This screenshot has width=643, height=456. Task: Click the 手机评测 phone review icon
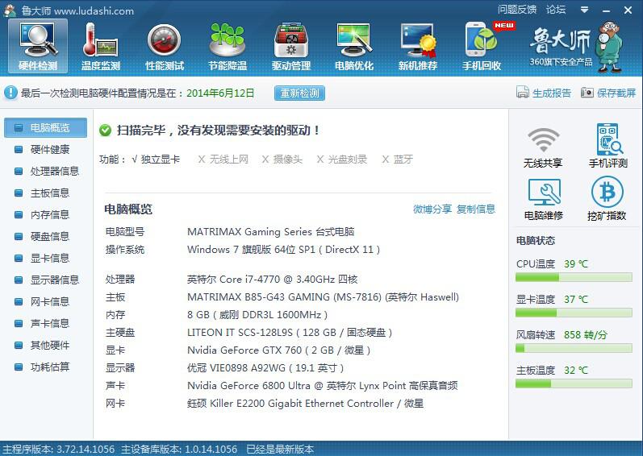click(x=609, y=139)
